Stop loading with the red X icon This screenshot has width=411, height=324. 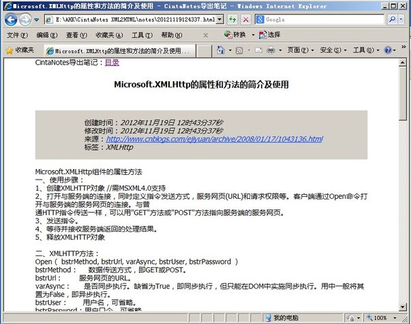[245, 20]
